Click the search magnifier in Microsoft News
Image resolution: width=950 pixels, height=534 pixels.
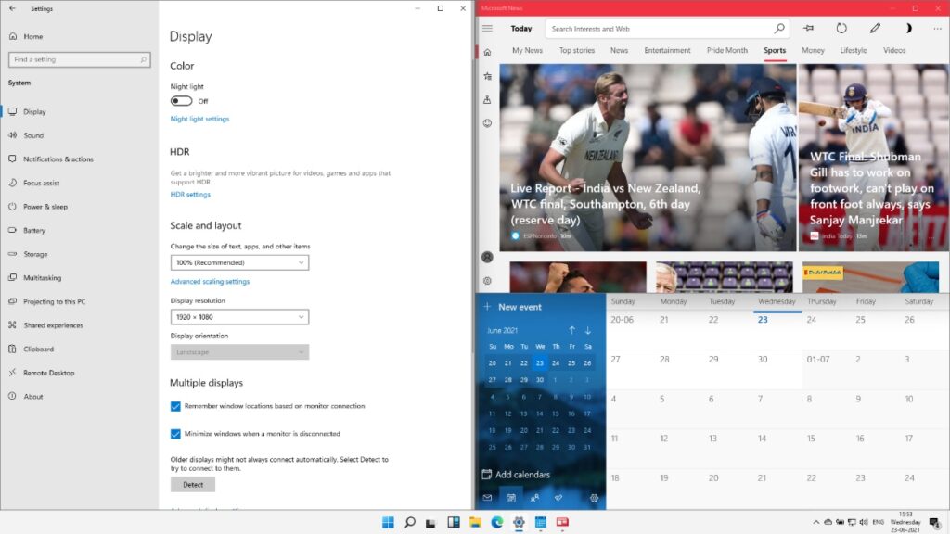(779, 28)
